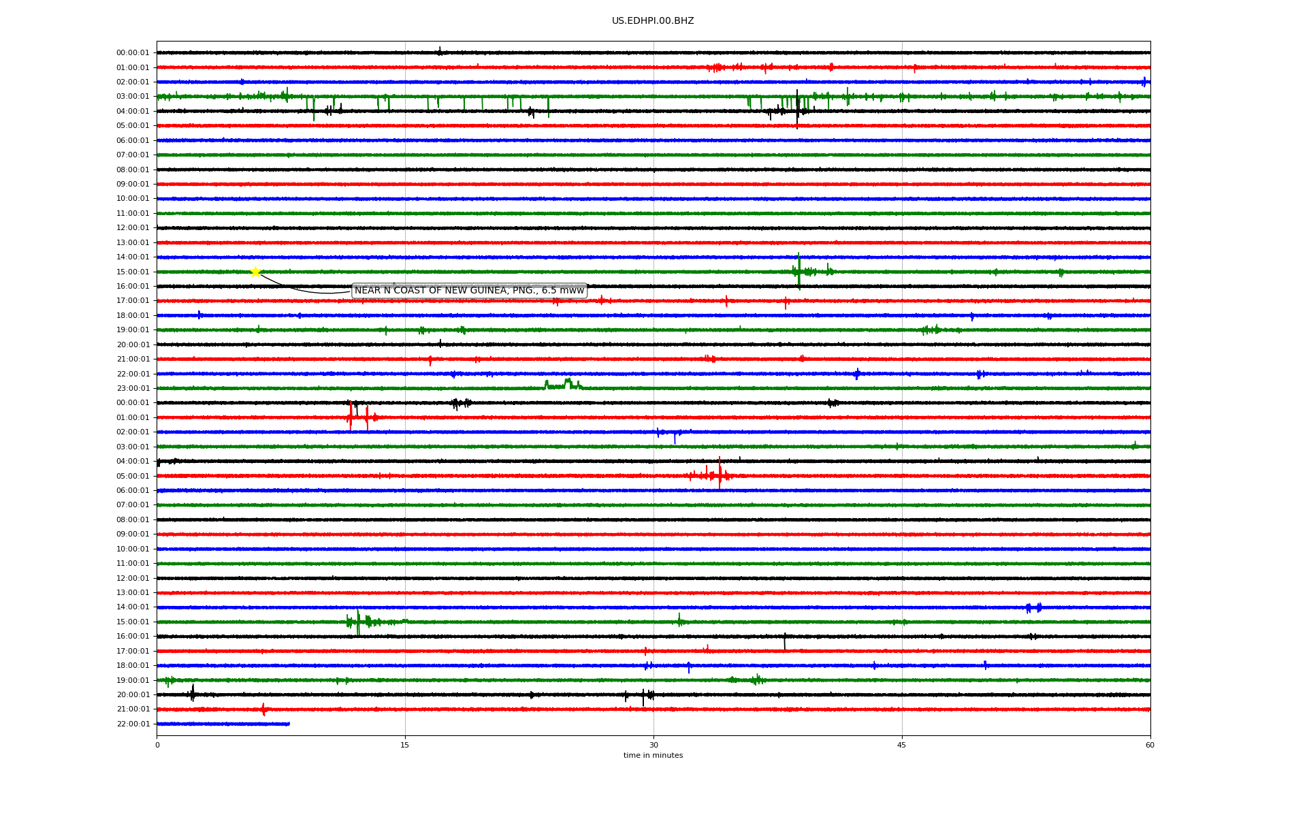Click the 03:00:01 green trace label
This screenshot has width=1307, height=817.
pyautogui.click(x=133, y=97)
